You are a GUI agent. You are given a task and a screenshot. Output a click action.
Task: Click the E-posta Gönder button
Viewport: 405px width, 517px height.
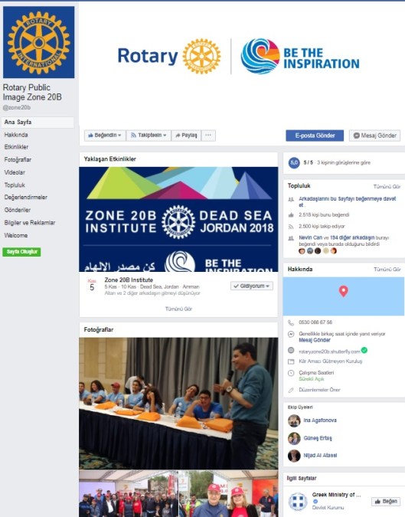click(315, 136)
